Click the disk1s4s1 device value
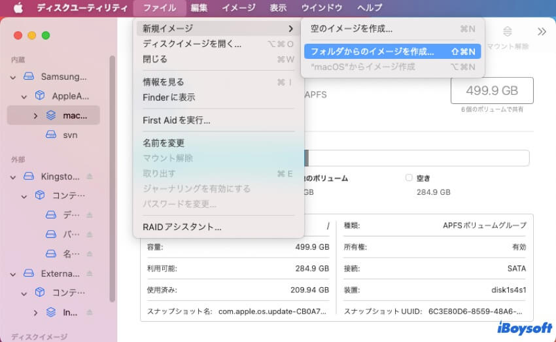This screenshot has height=342, width=556. [508, 290]
